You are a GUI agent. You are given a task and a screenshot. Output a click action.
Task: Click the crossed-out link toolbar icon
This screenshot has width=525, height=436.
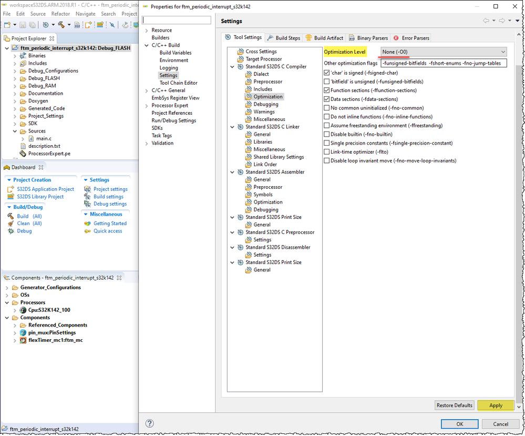(112, 25)
